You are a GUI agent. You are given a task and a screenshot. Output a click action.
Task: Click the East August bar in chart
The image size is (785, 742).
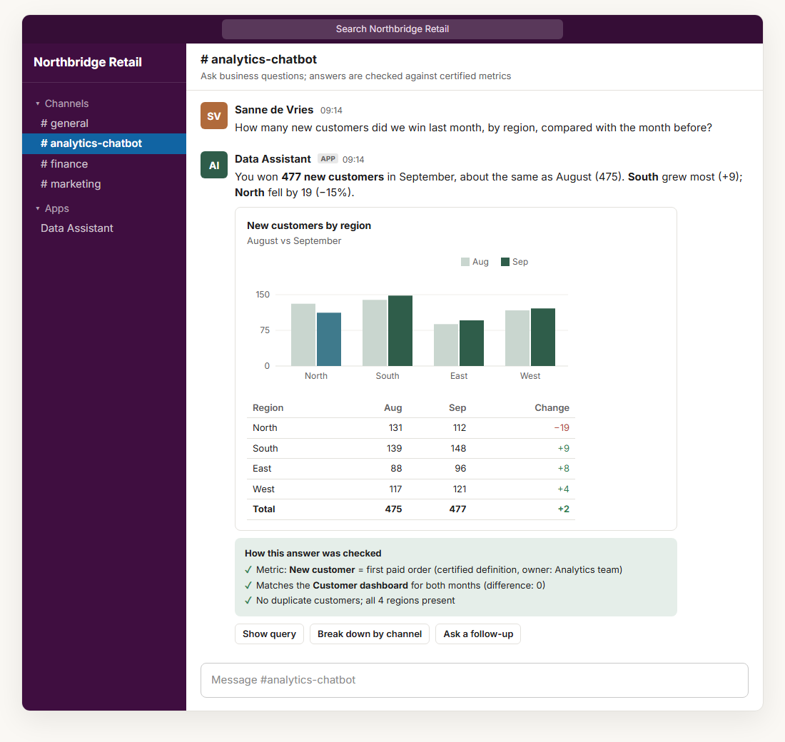(446, 345)
